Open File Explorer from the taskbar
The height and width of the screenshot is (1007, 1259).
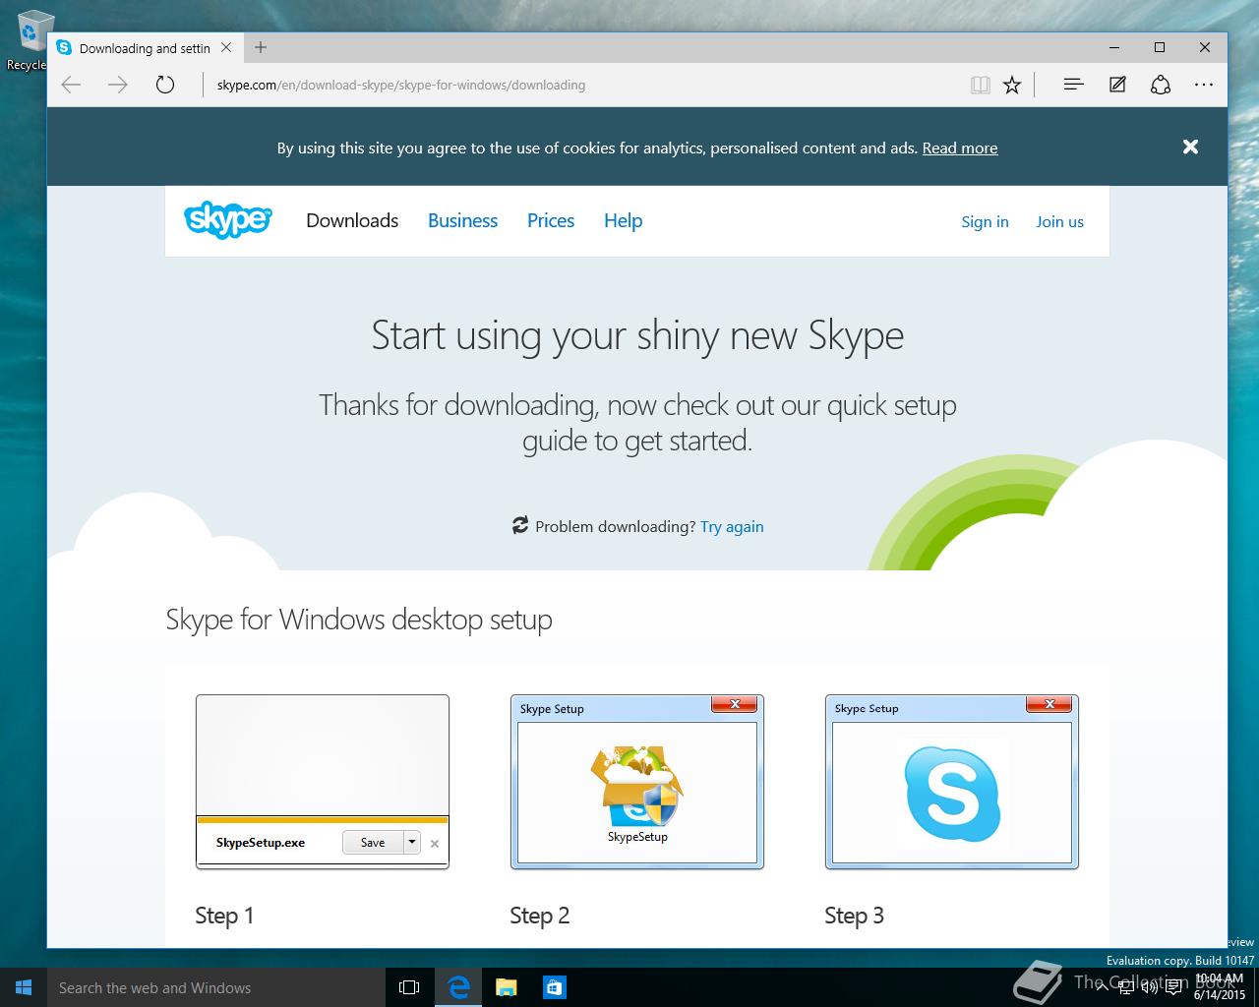click(x=506, y=987)
